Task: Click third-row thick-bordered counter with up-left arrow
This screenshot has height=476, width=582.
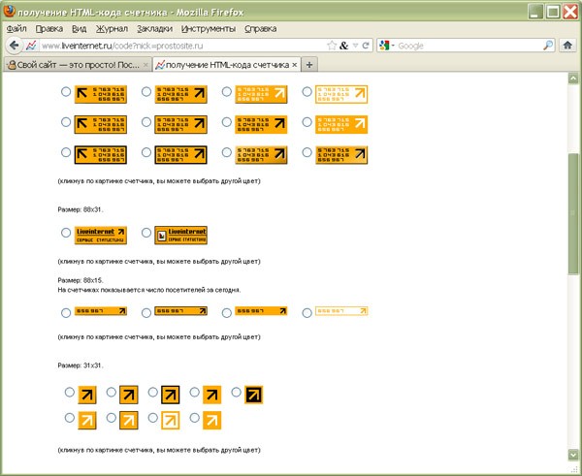Action: coord(101,155)
